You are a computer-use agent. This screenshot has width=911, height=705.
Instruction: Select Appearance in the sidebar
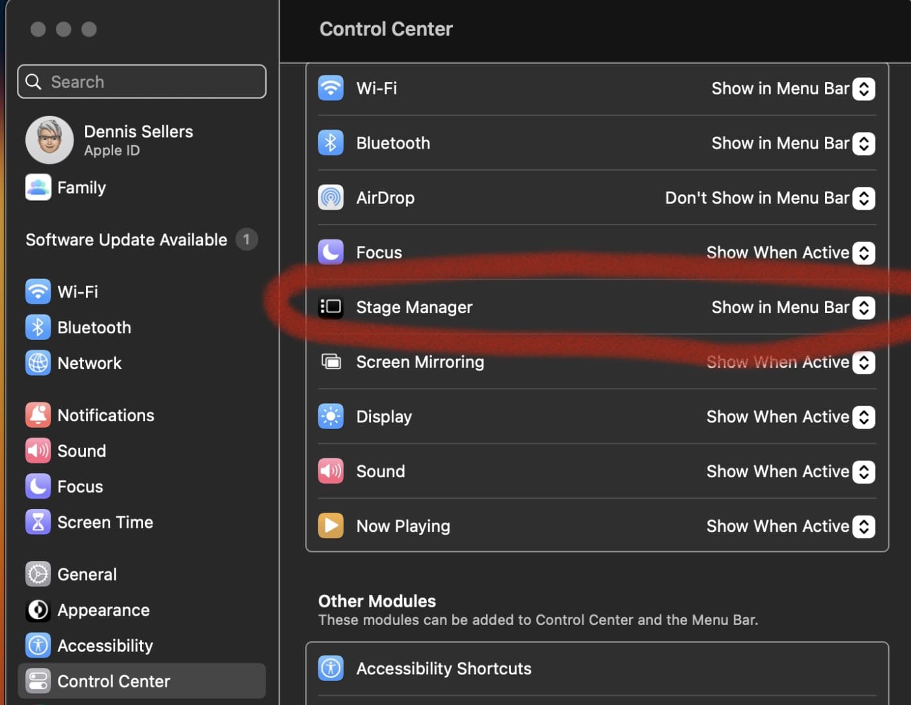[103, 610]
